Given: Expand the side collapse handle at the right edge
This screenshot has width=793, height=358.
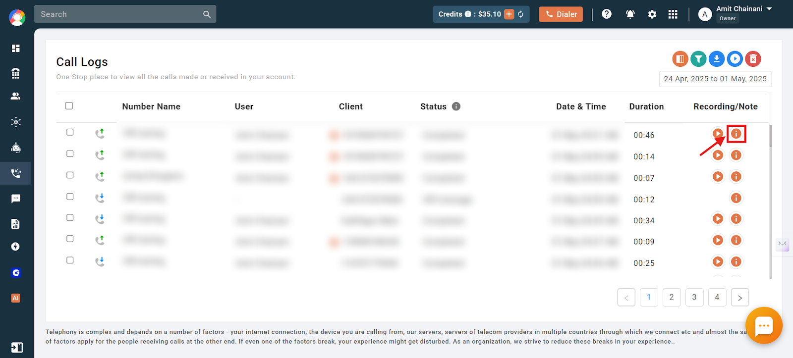Looking at the screenshot, I should tap(783, 244).
